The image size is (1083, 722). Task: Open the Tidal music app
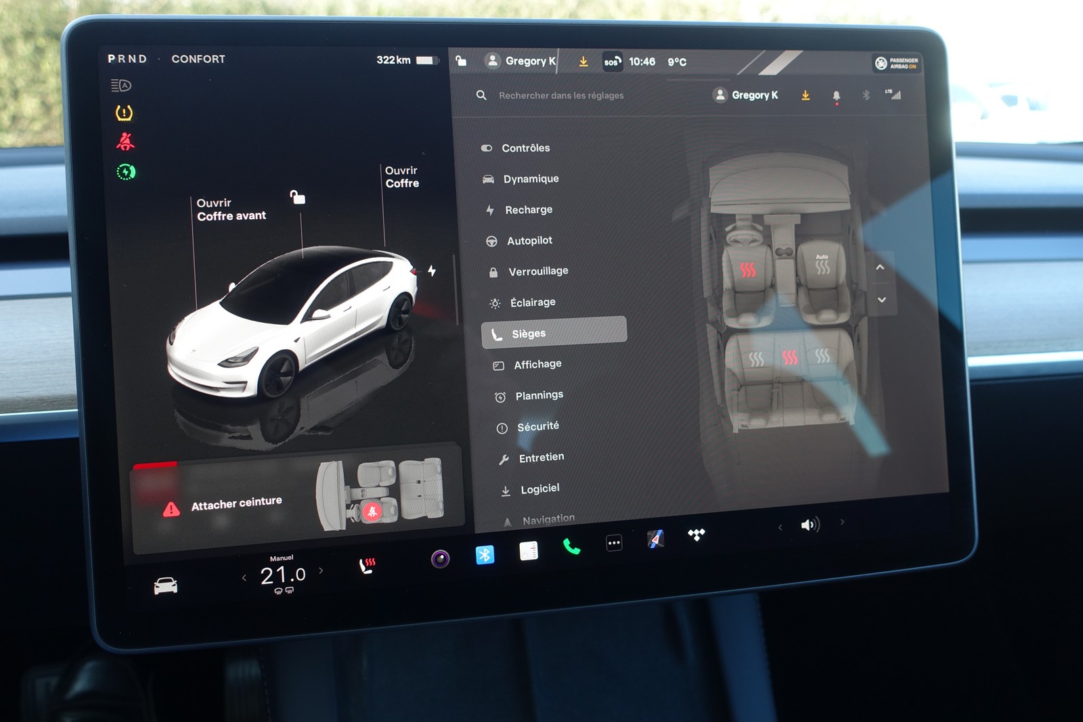(x=697, y=535)
